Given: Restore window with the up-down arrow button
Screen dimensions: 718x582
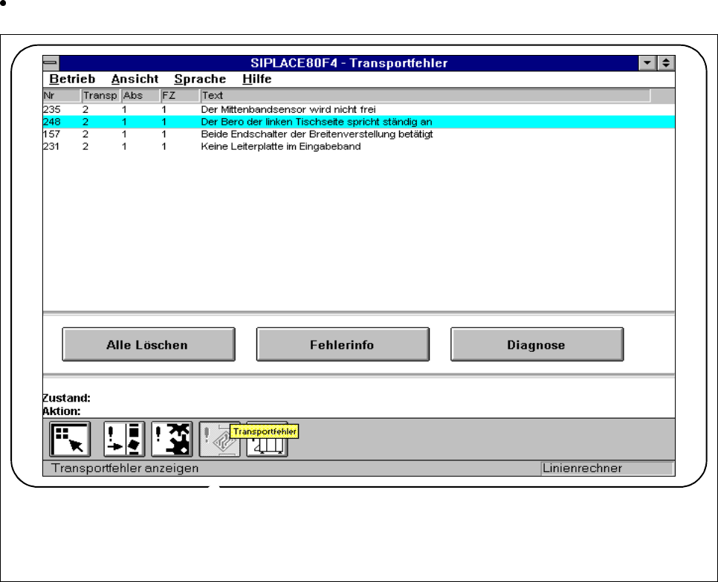Looking at the screenshot, I should 666,63.
